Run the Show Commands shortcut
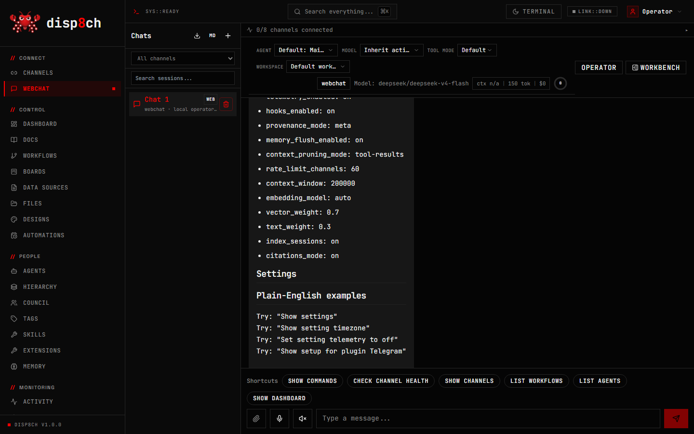The height and width of the screenshot is (434, 694). 312,381
